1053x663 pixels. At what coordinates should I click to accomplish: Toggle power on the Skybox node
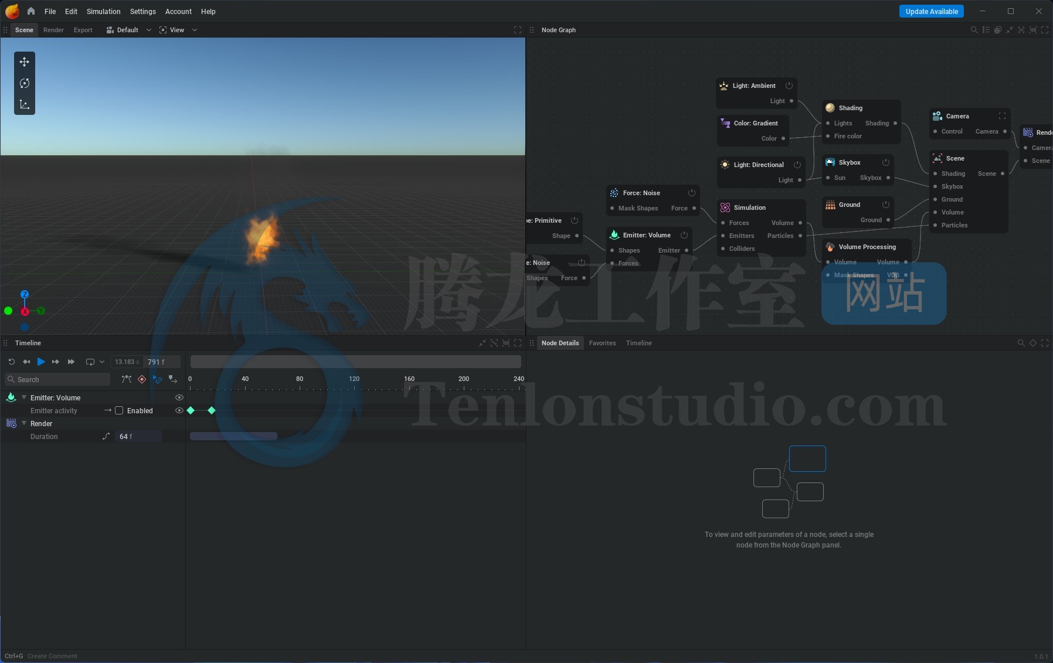point(886,162)
